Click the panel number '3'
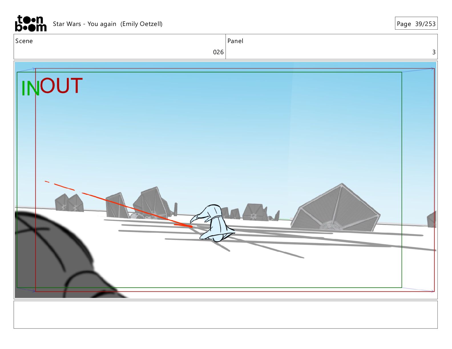The width and height of the screenshot is (452, 349). (434, 52)
